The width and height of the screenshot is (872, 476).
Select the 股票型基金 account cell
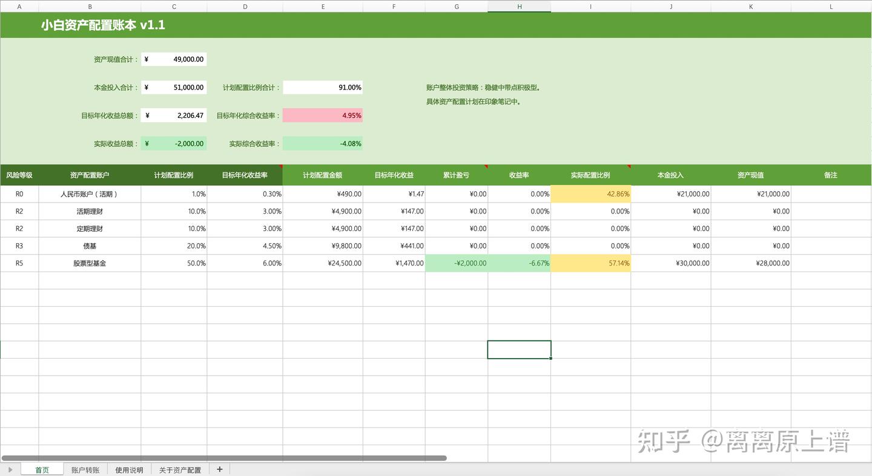[x=90, y=263]
